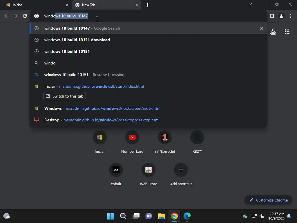Open File Explorer from the taskbar

pos(161,216)
